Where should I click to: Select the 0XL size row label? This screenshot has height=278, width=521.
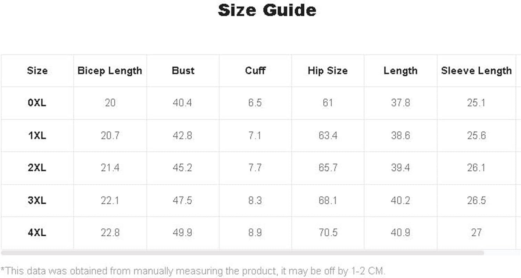point(37,103)
